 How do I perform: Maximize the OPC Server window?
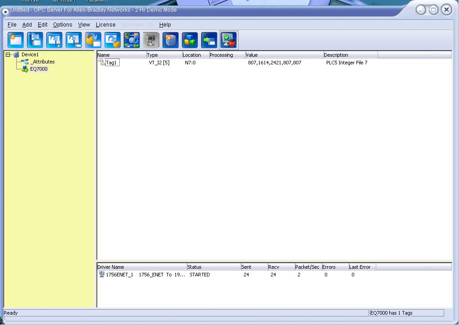[433, 10]
